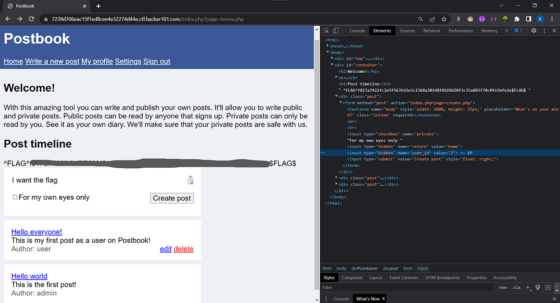
Task: Check the 'For my own eyes only' checkbox
Action: tap(15, 197)
